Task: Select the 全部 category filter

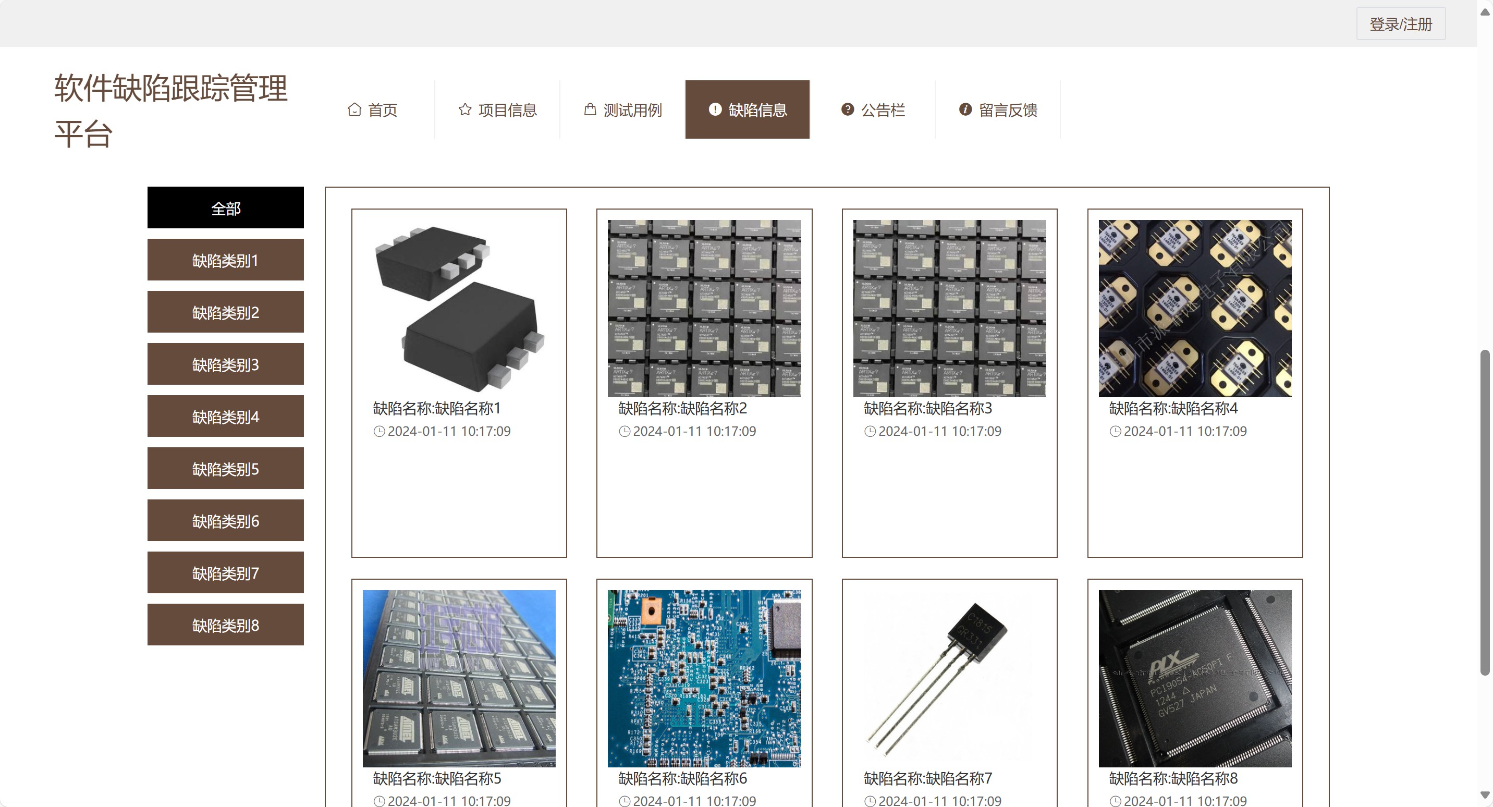Action: [225, 207]
